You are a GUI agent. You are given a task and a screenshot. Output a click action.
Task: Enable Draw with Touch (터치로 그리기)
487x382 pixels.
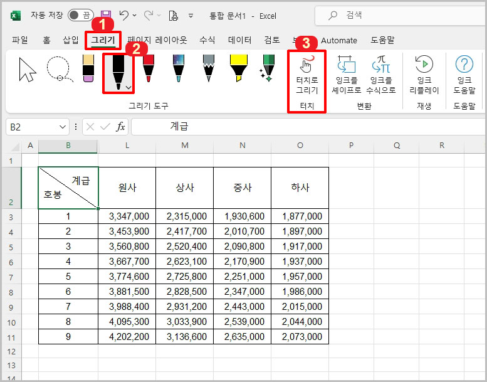coord(306,75)
